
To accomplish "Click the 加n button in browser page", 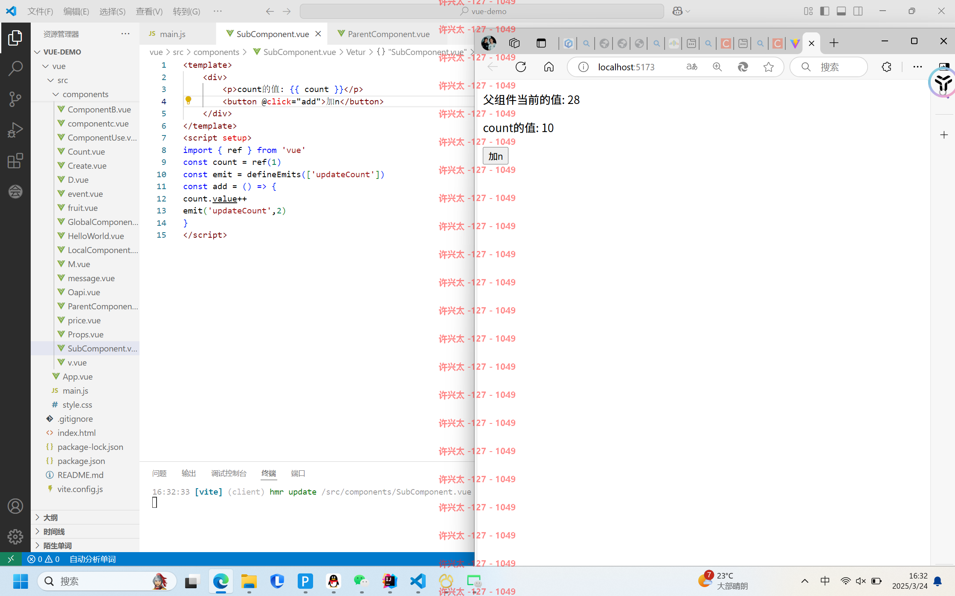I will [495, 156].
